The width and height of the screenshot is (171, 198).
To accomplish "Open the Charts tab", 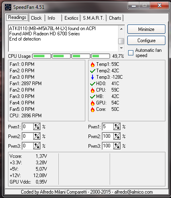I will [x=115, y=18].
